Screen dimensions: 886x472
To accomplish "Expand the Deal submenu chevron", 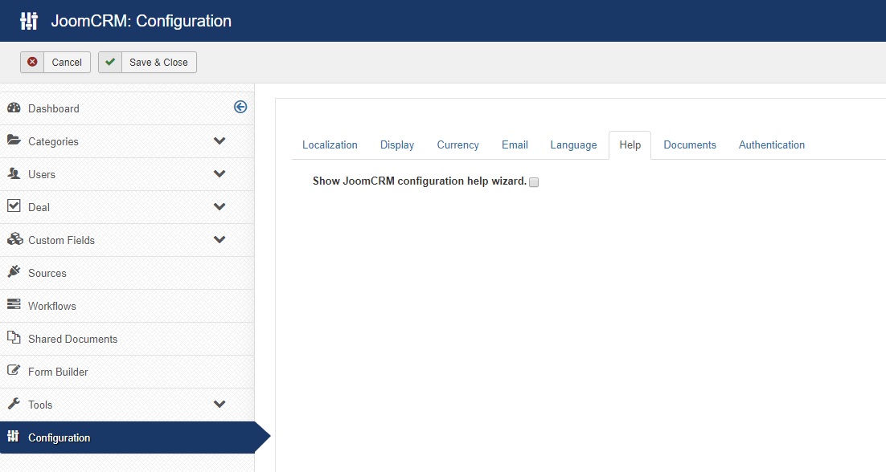I will 219,206.
